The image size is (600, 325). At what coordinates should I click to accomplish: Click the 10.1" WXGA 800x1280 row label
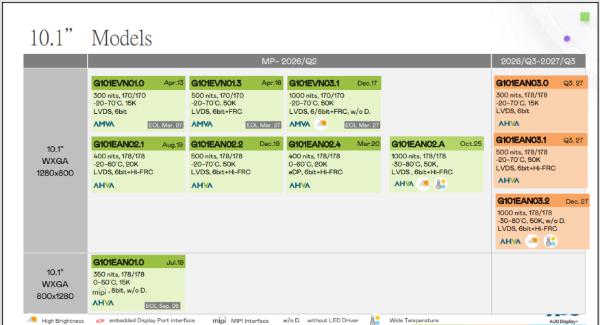tap(55, 284)
